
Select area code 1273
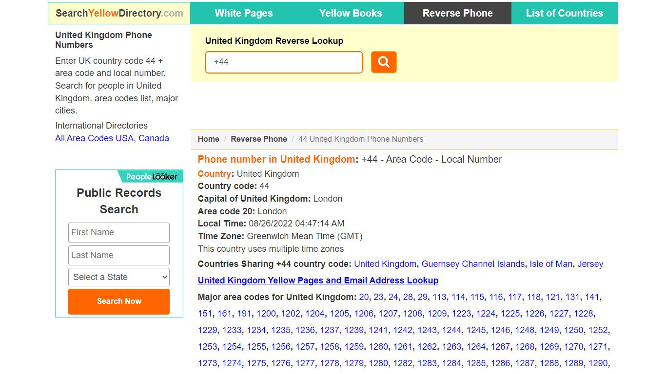click(208, 363)
